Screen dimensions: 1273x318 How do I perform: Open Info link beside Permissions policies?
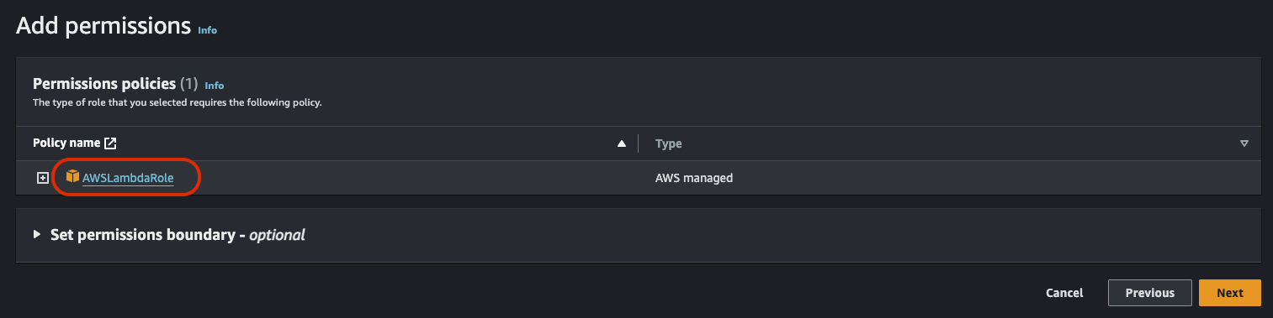(x=215, y=85)
